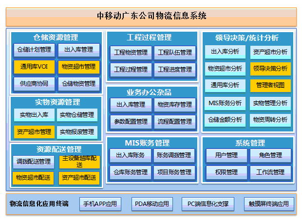Open the 出入库管理 box under 仓储资源管理
The height and width of the screenshot is (222, 302).
pos(78,50)
